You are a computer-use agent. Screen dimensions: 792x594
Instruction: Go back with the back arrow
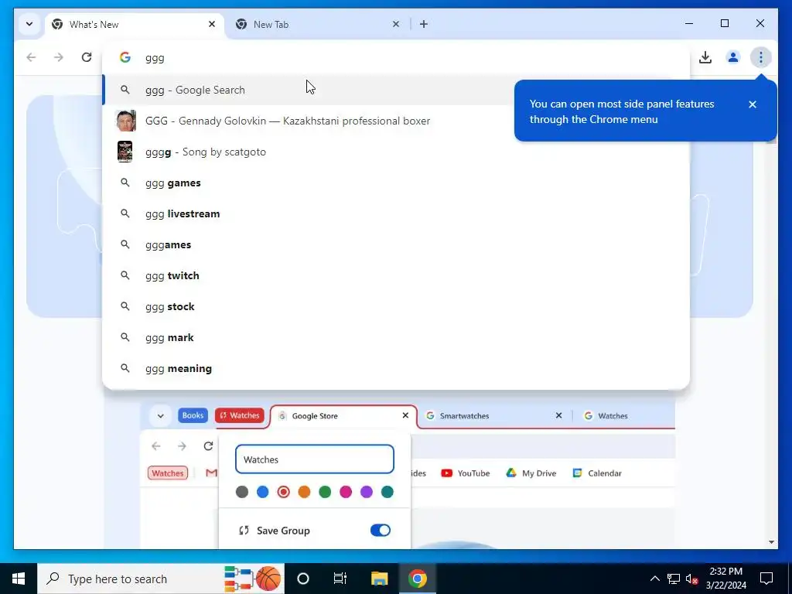point(31,57)
